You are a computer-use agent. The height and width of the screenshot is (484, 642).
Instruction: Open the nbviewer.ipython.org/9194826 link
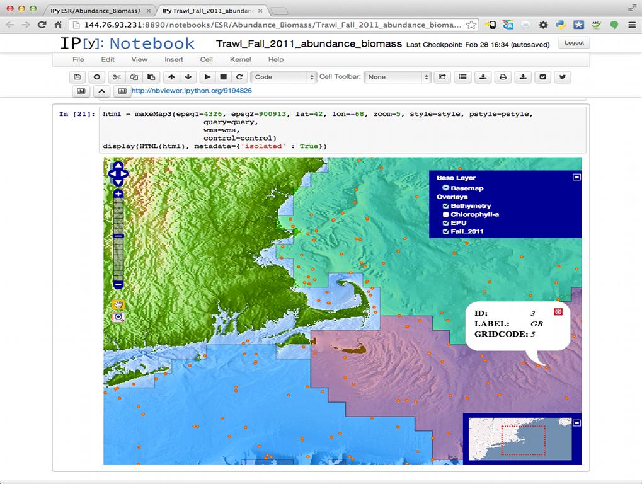coord(192,91)
